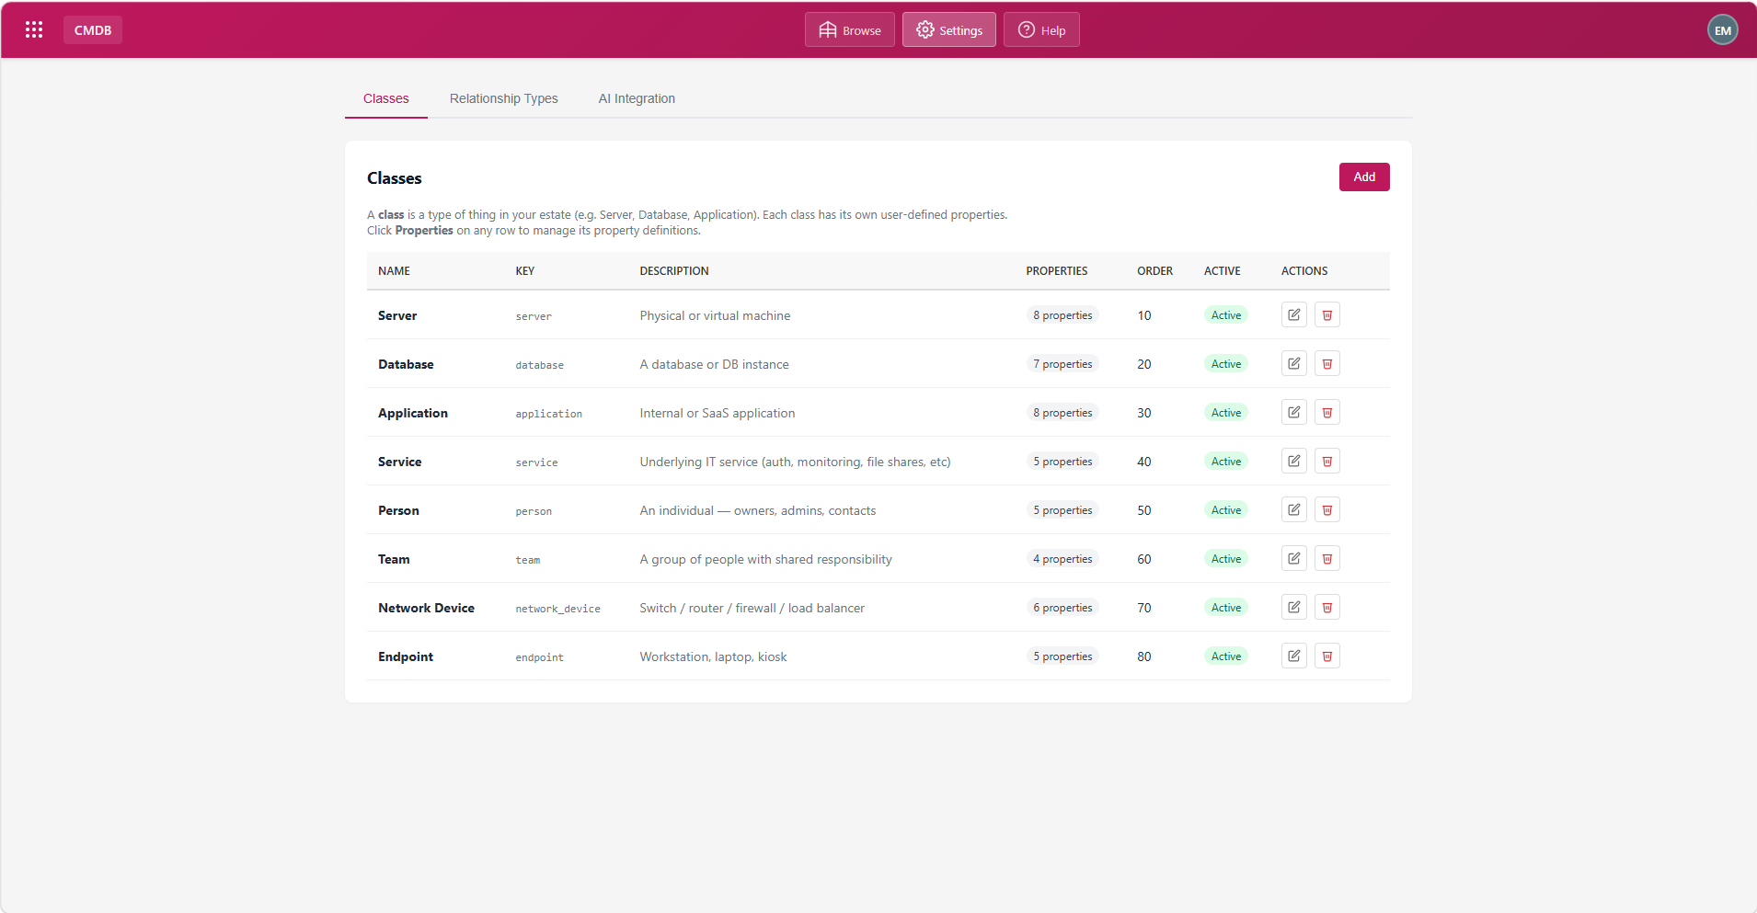The image size is (1757, 913).
Task: Open Team's 4 properties
Action: pos(1062,559)
